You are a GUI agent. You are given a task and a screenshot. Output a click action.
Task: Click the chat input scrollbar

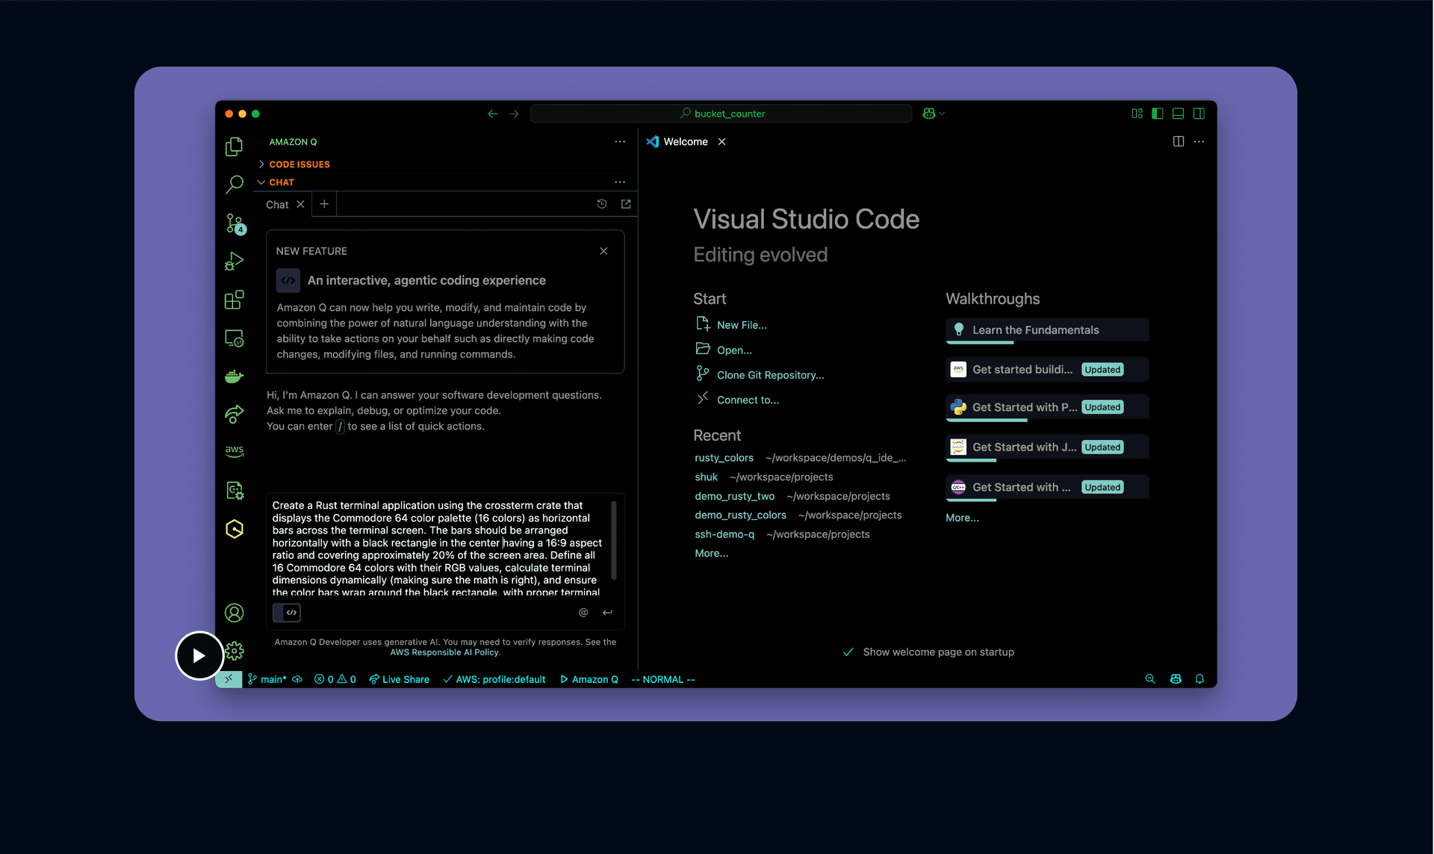(x=614, y=540)
